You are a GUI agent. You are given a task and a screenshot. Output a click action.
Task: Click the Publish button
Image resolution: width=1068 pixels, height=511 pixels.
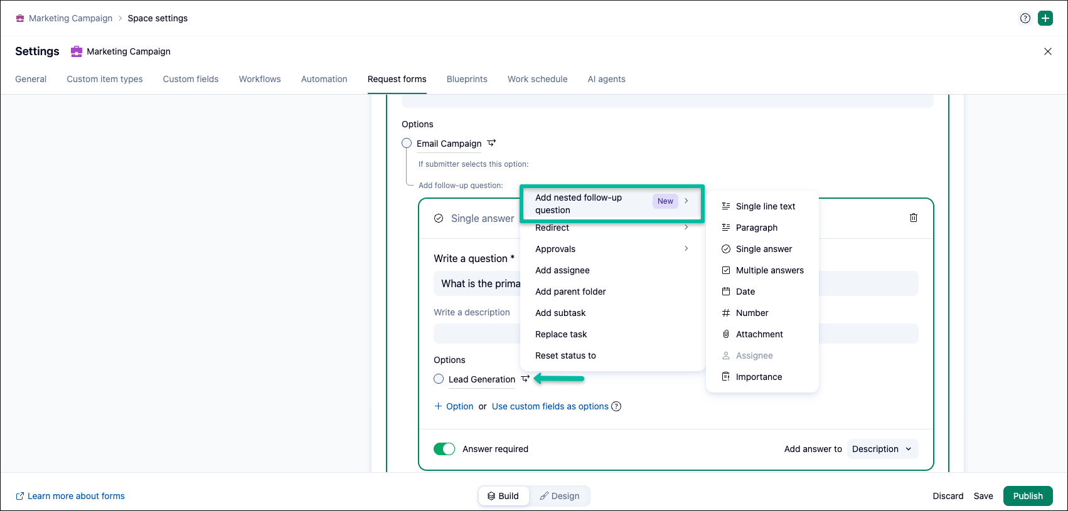[1028, 496]
